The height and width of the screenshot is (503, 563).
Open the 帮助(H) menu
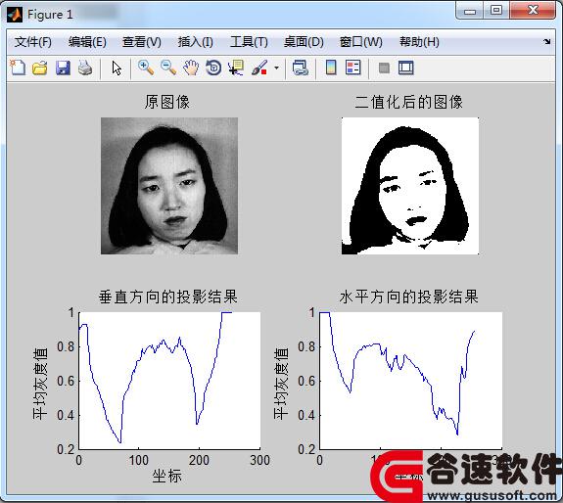(419, 42)
